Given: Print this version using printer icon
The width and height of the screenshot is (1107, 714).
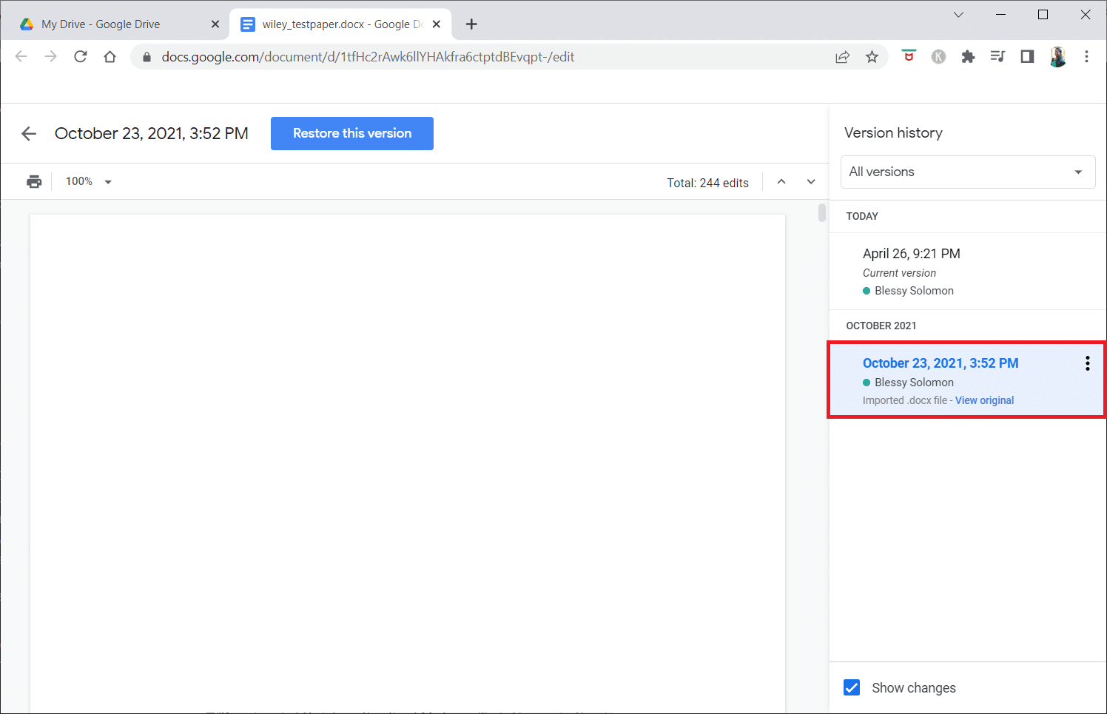Looking at the screenshot, I should tap(34, 181).
